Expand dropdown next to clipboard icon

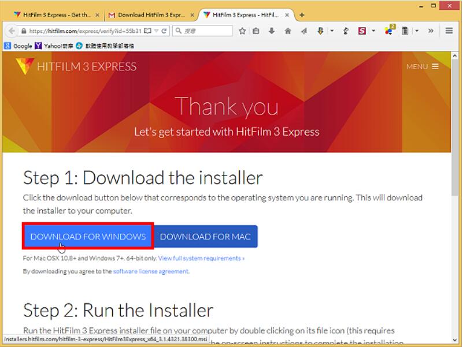tap(417, 31)
